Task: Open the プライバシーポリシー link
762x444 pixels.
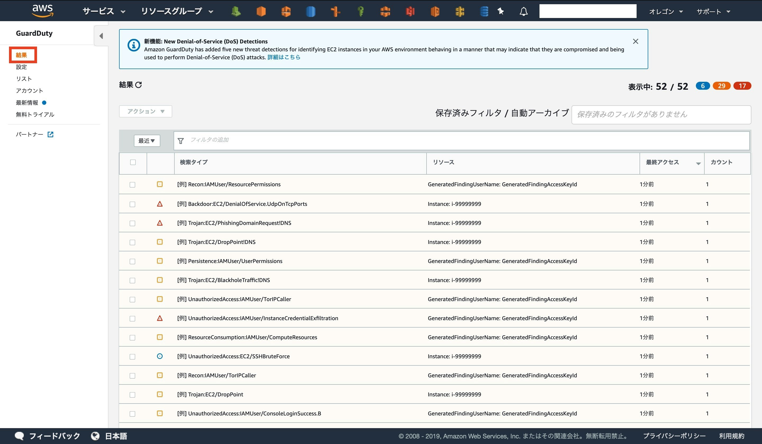Action: point(674,436)
